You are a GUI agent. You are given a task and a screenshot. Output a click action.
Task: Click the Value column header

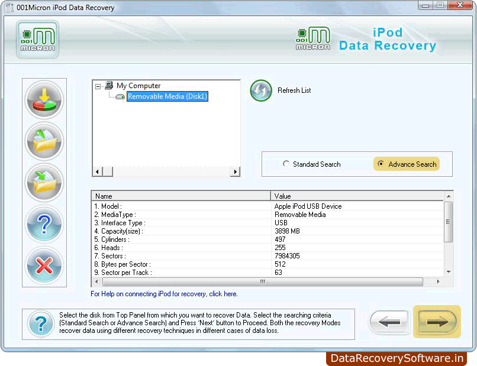click(357, 196)
